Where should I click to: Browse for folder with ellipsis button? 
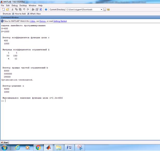tap(105, 10)
